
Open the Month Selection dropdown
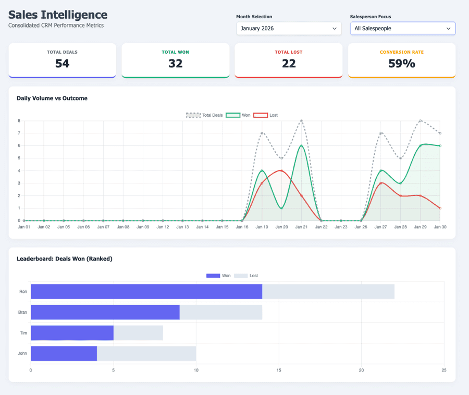(288, 28)
